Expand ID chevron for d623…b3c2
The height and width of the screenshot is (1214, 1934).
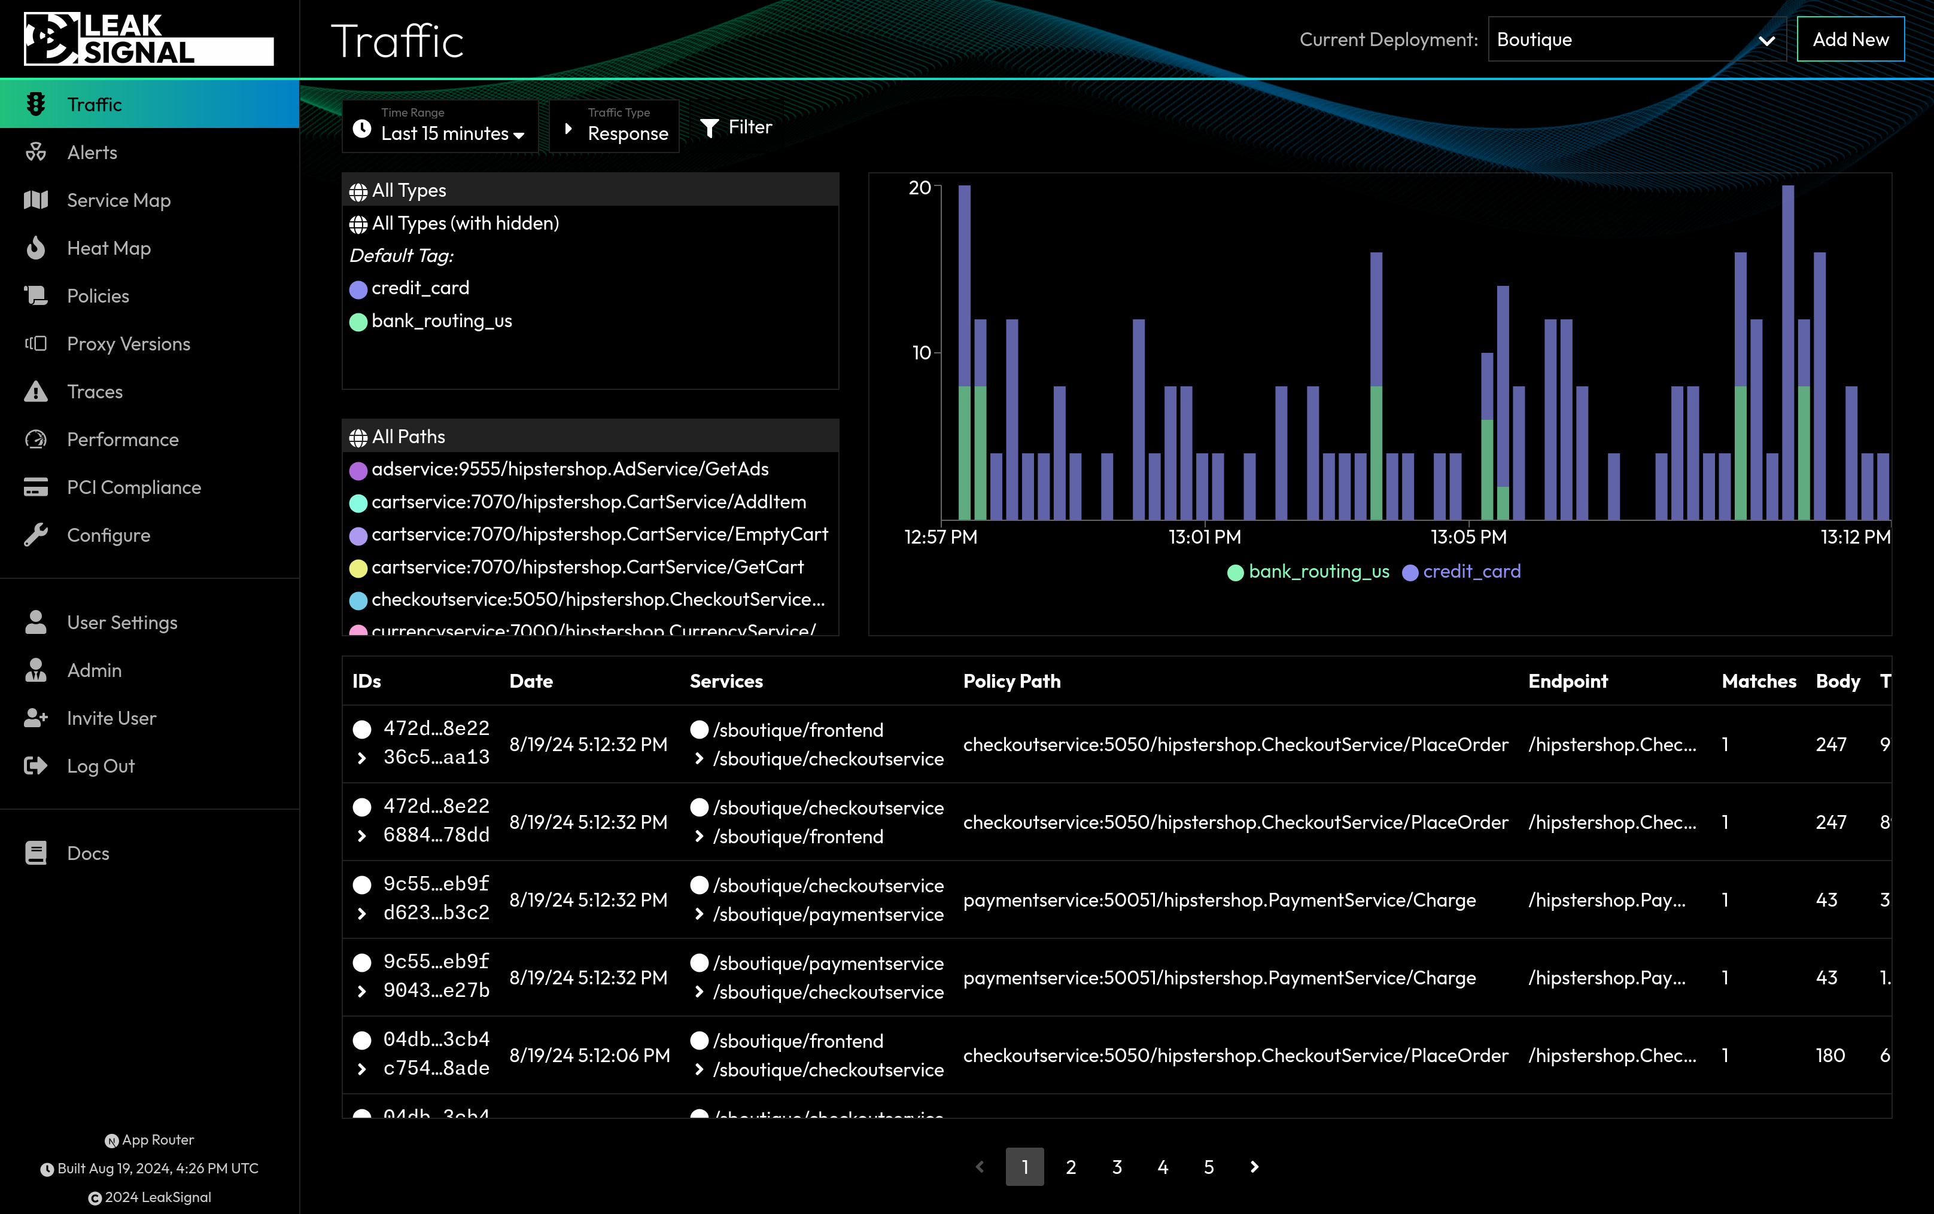point(361,914)
